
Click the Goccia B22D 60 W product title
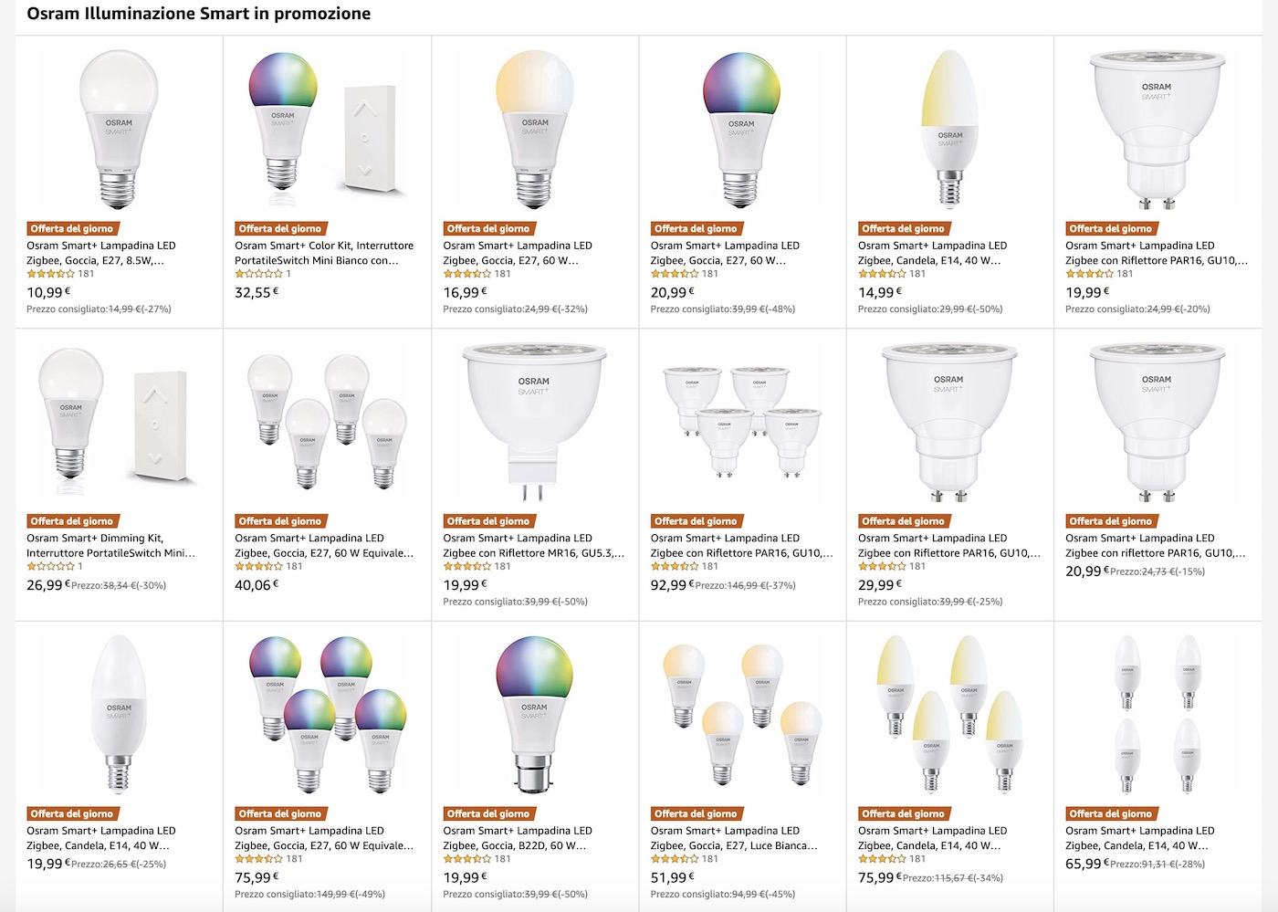517,838
